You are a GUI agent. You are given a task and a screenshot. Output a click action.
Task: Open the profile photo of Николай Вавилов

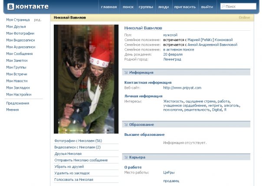[x=86, y=79]
